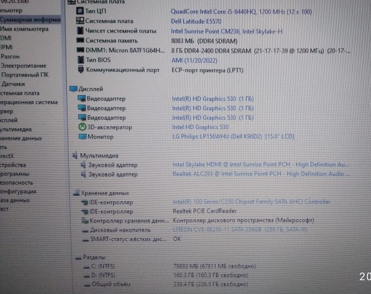Click the Общий объём drive icon
Image resolution: width=371 pixels, height=294 pixels.
(87, 285)
